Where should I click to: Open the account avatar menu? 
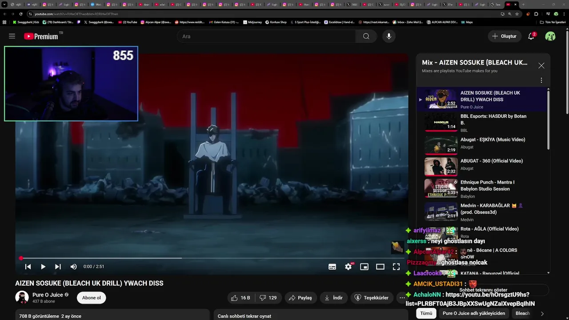pyautogui.click(x=550, y=36)
